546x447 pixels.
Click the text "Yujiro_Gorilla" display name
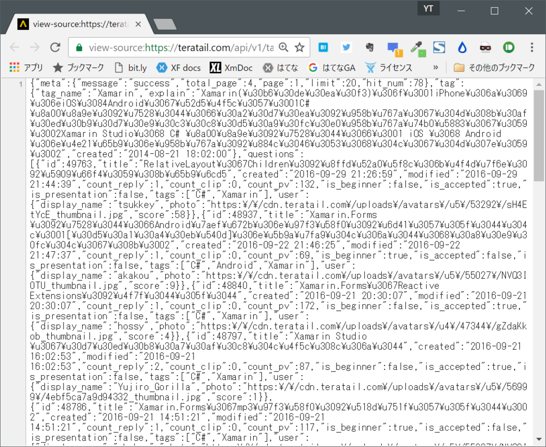click(154, 387)
